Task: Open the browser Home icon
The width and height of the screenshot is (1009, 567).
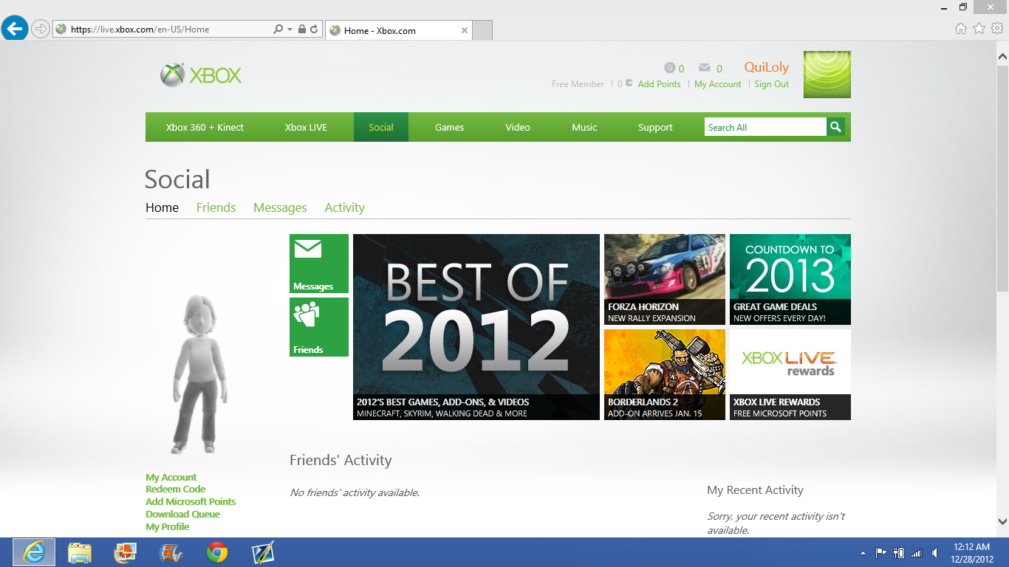Action: (x=960, y=29)
